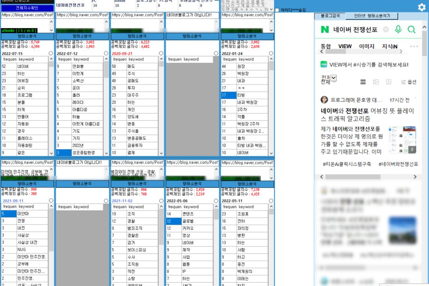Select the radio button next to 2020-09-21

161,54
